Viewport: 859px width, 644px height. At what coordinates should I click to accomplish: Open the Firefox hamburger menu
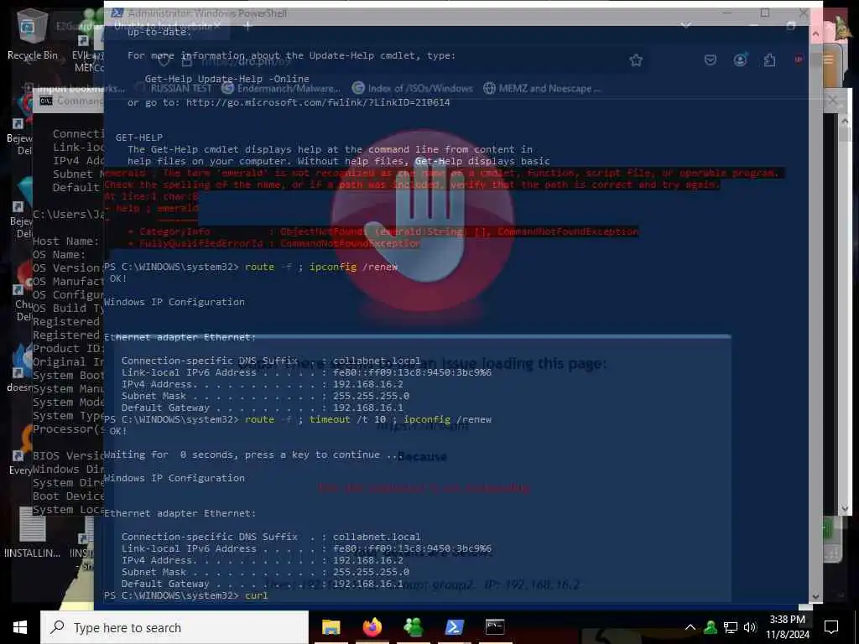pos(828,60)
